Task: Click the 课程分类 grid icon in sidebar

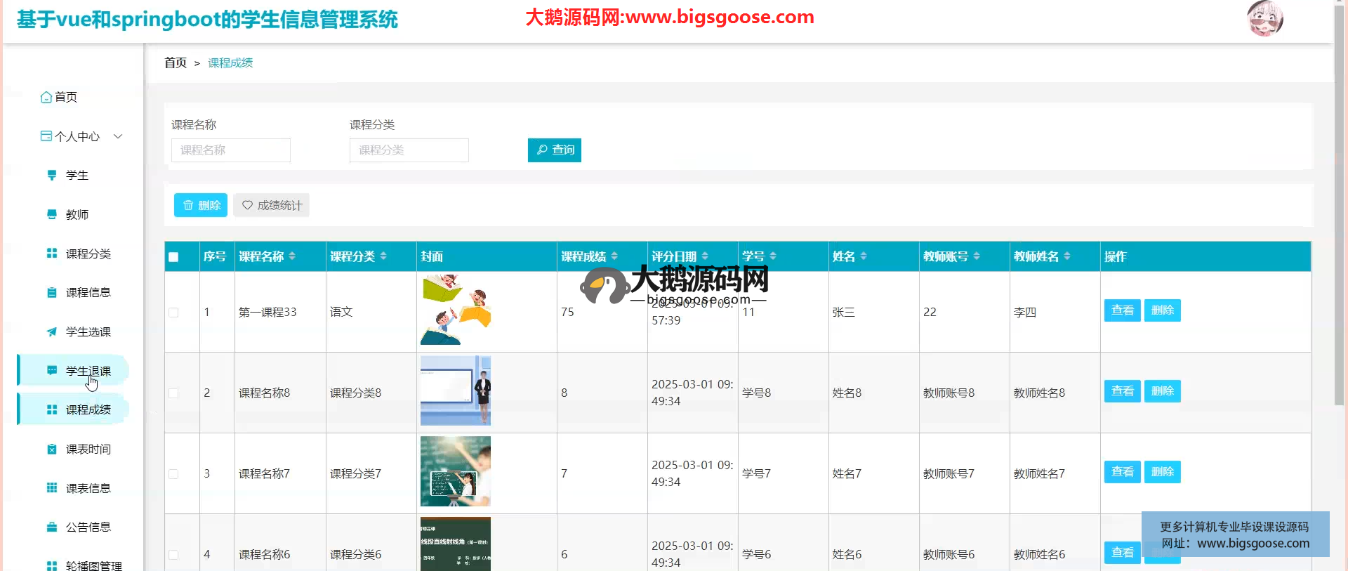Action: point(51,254)
